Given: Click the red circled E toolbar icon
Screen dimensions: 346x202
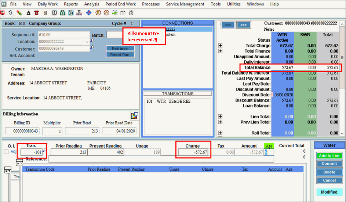Looking at the screenshot, I should [x=98, y=13].
